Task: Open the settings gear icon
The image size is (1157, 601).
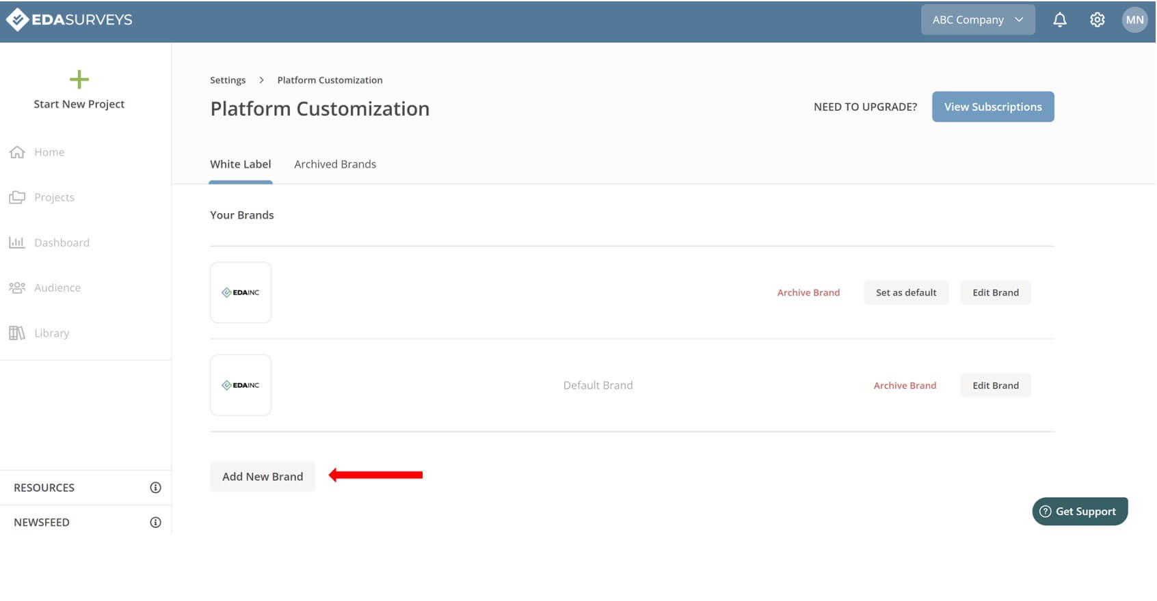Action: [x=1098, y=20]
